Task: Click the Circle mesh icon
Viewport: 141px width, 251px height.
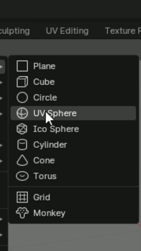Action: tap(22, 98)
